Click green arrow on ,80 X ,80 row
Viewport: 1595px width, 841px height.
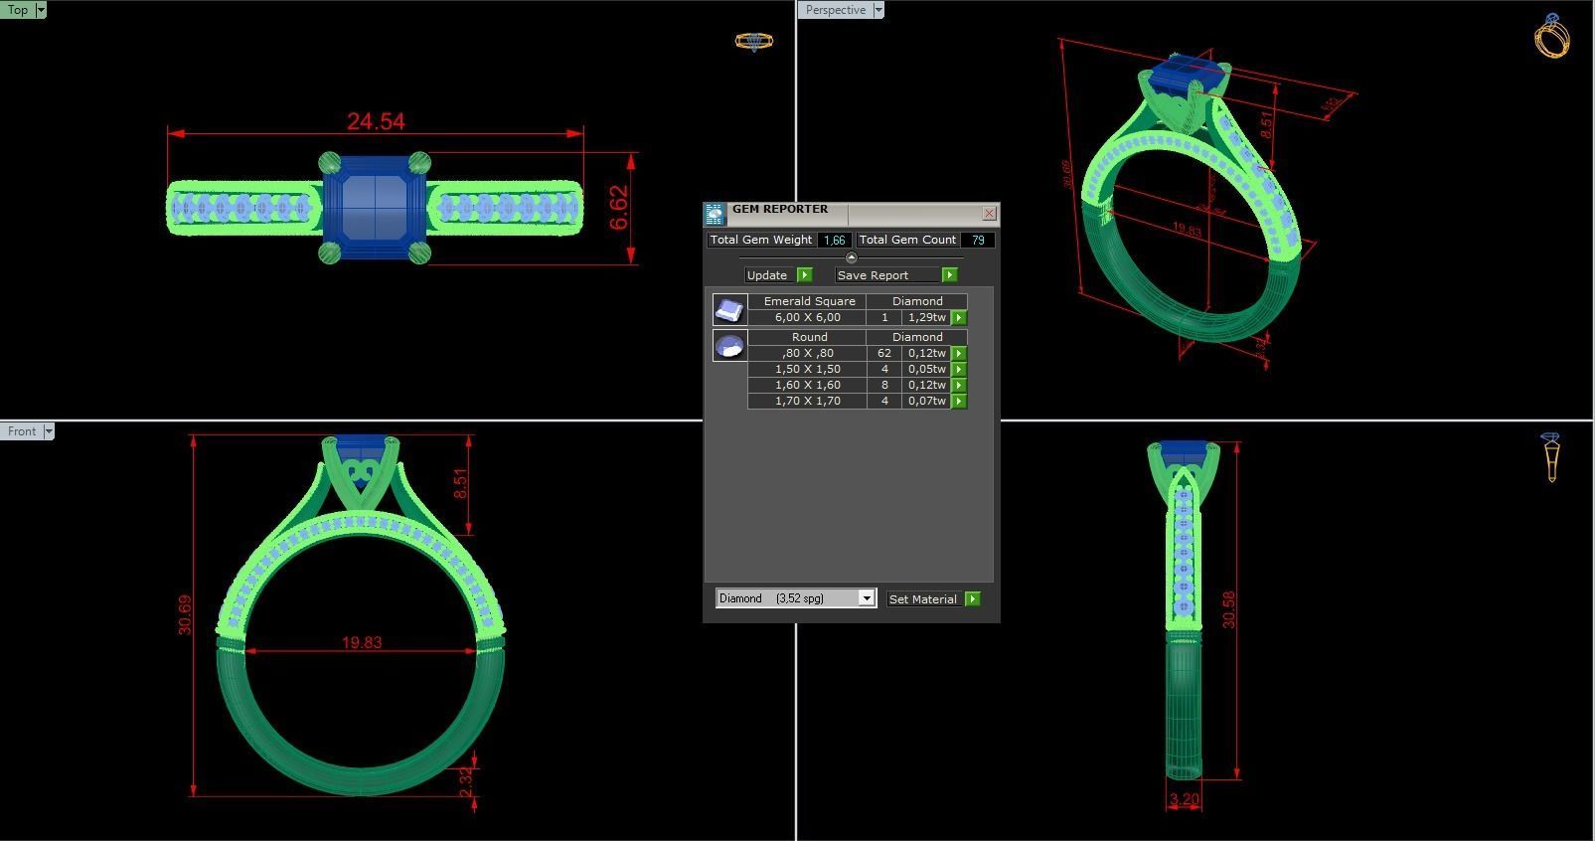959,354
